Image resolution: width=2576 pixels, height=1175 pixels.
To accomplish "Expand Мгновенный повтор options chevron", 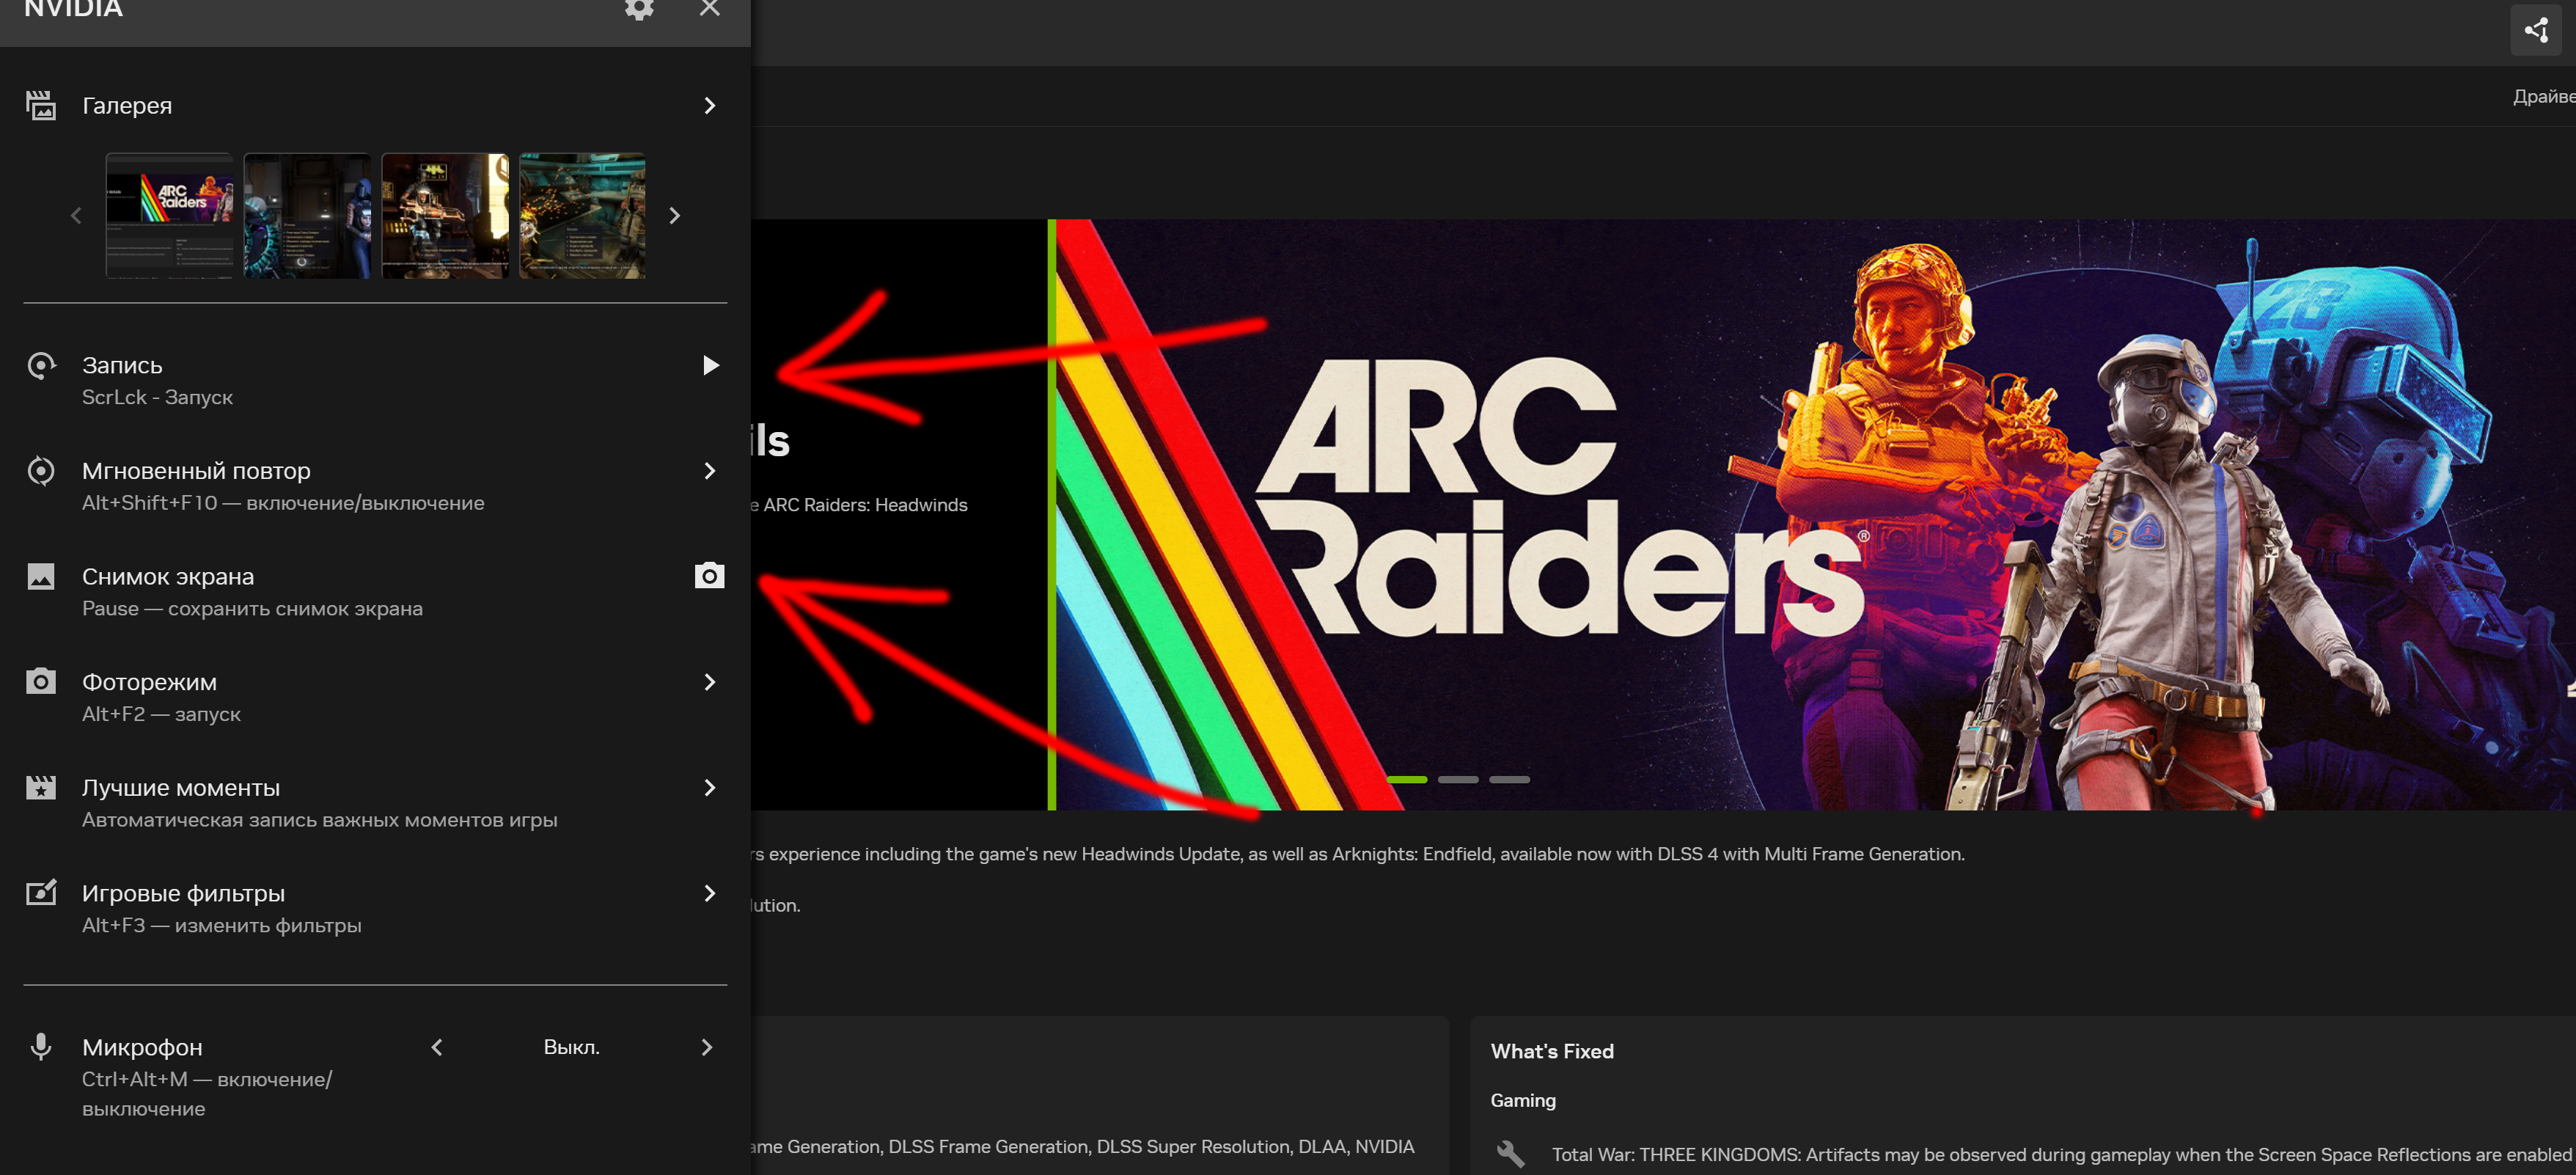I will point(709,471).
